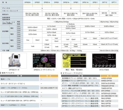Select the 電源ケーブル accessory row

tap(29, 79)
